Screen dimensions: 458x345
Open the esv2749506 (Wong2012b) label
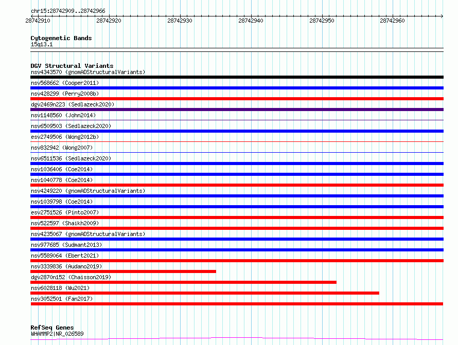coord(65,137)
